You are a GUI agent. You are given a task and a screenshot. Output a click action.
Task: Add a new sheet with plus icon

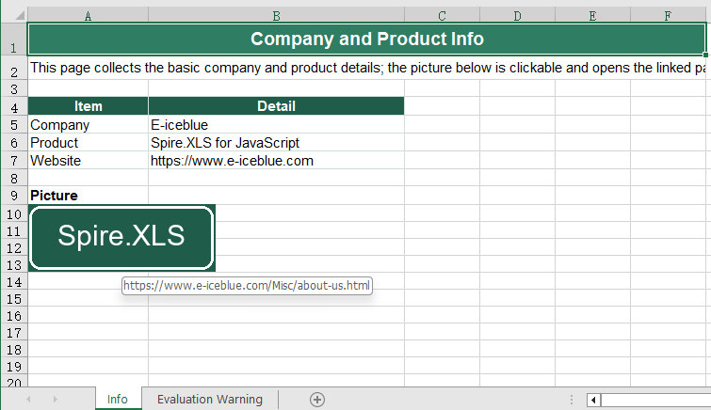pyautogui.click(x=317, y=400)
